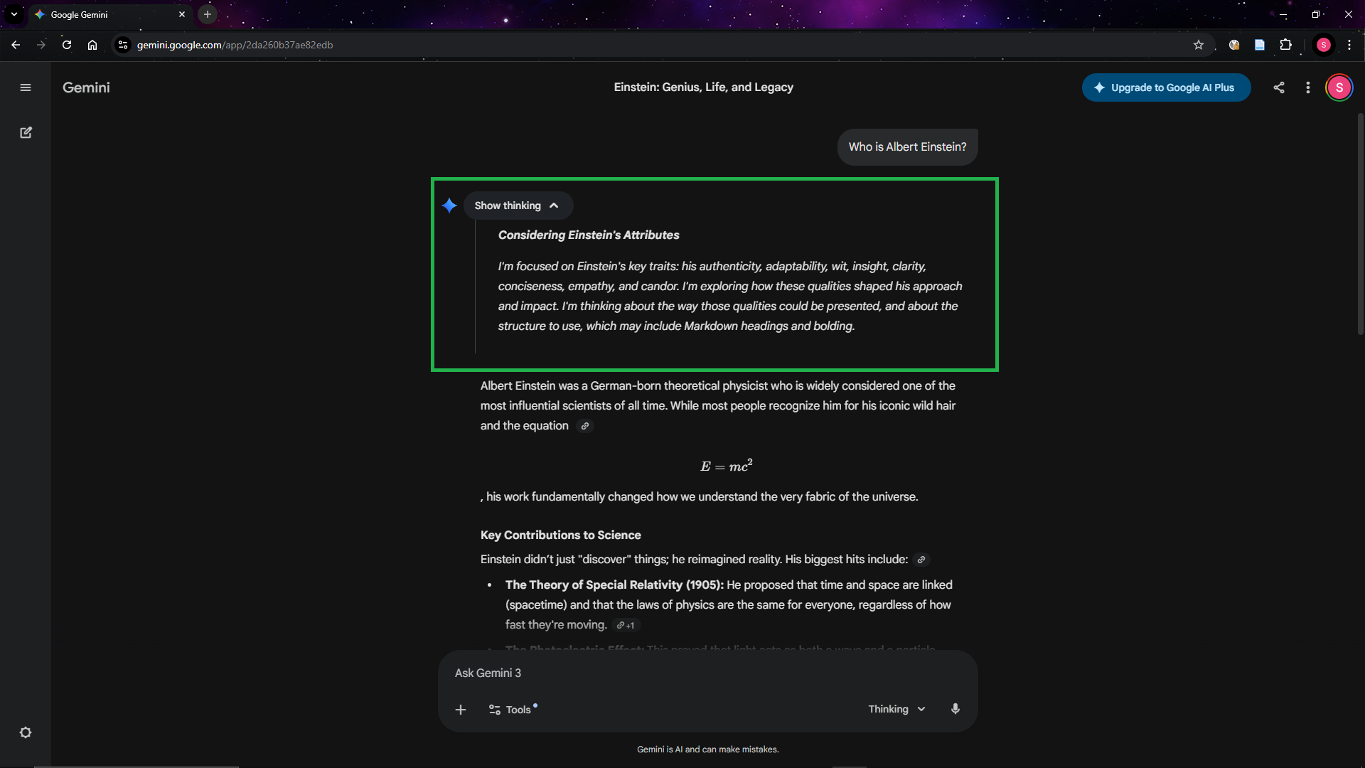The image size is (1365, 768).
Task: Open the hamburger main menu
Action: [26, 87]
